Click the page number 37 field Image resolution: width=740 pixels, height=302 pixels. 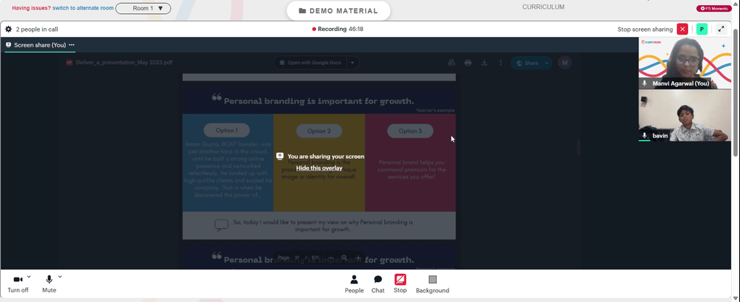[297, 258]
